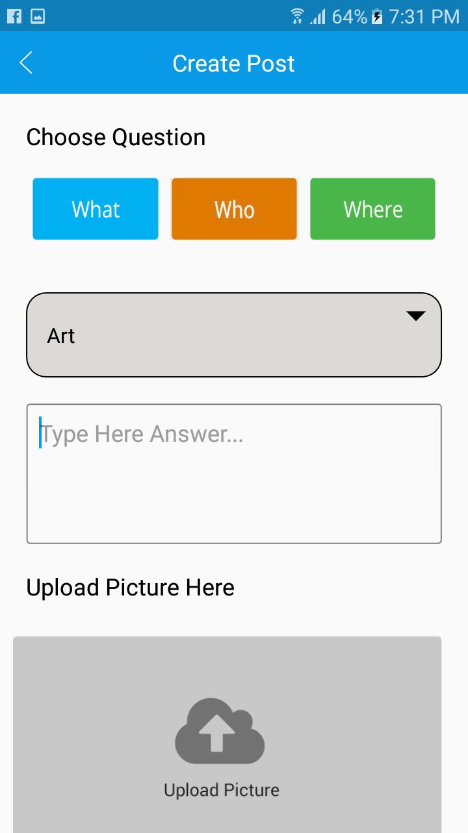Click the cloud upload icon
468x833 pixels.
click(220, 731)
